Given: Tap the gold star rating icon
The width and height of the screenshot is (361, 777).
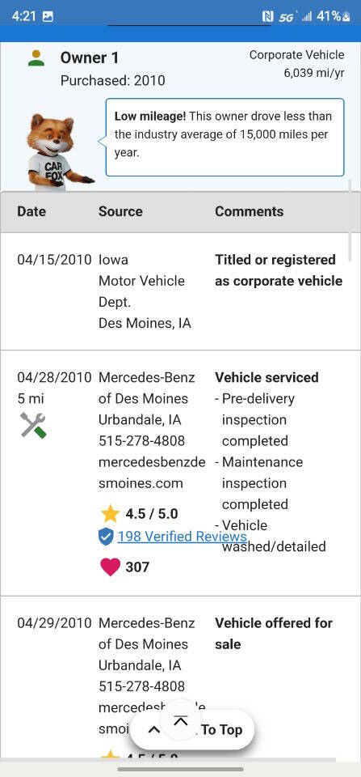Looking at the screenshot, I should 110,513.
